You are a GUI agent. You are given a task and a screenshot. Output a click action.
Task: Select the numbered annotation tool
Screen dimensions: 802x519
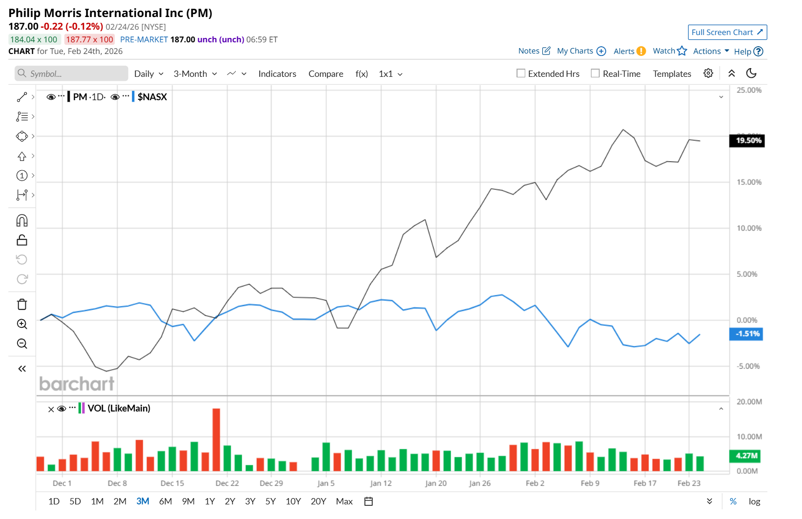(x=22, y=176)
